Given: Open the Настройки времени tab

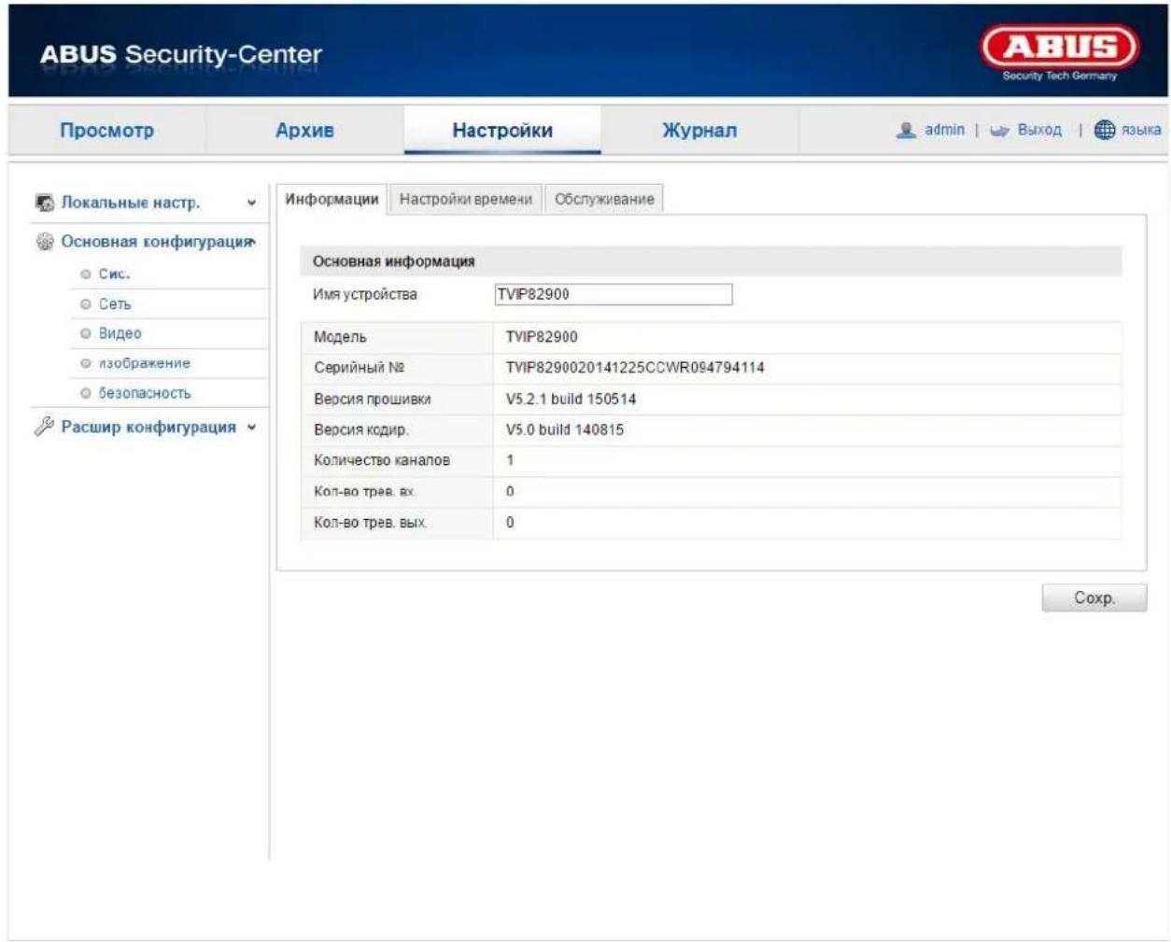Looking at the screenshot, I should tap(466, 199).
